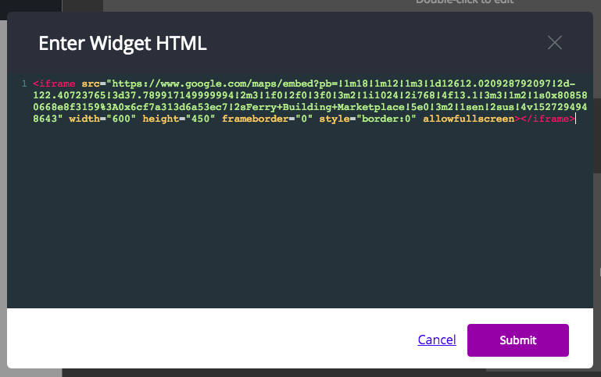The image size is (601, 377).
Task: Click the "border:0" style value
Action: coord(386,119)
